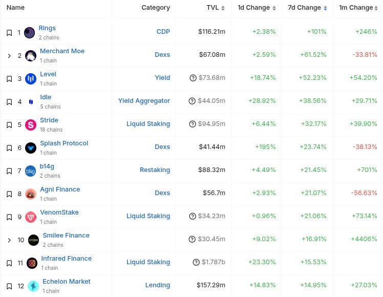Click the Merchant Moe logo icon
383x297 pixels.
(31, 56)
